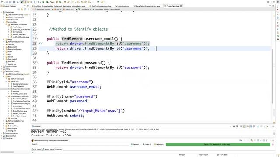Click the Project Explorer horizontal scrollbar
Screen dimensions: 280x157
coord(7,152)
